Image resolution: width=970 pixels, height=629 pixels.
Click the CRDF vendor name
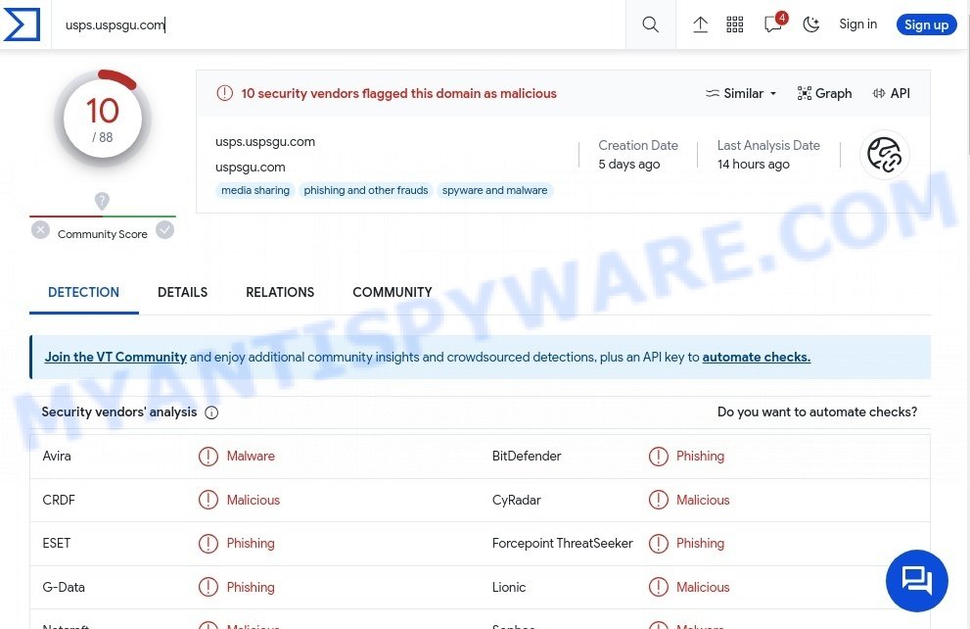tap(59, 500)
